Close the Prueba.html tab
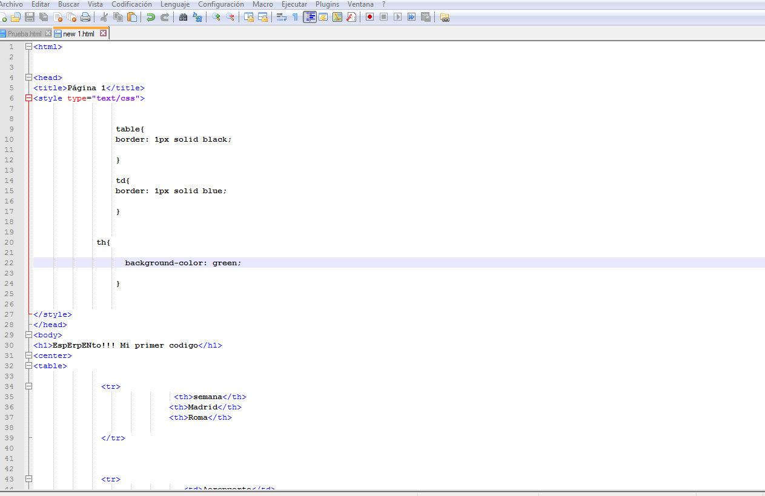 tap(48, 34)
